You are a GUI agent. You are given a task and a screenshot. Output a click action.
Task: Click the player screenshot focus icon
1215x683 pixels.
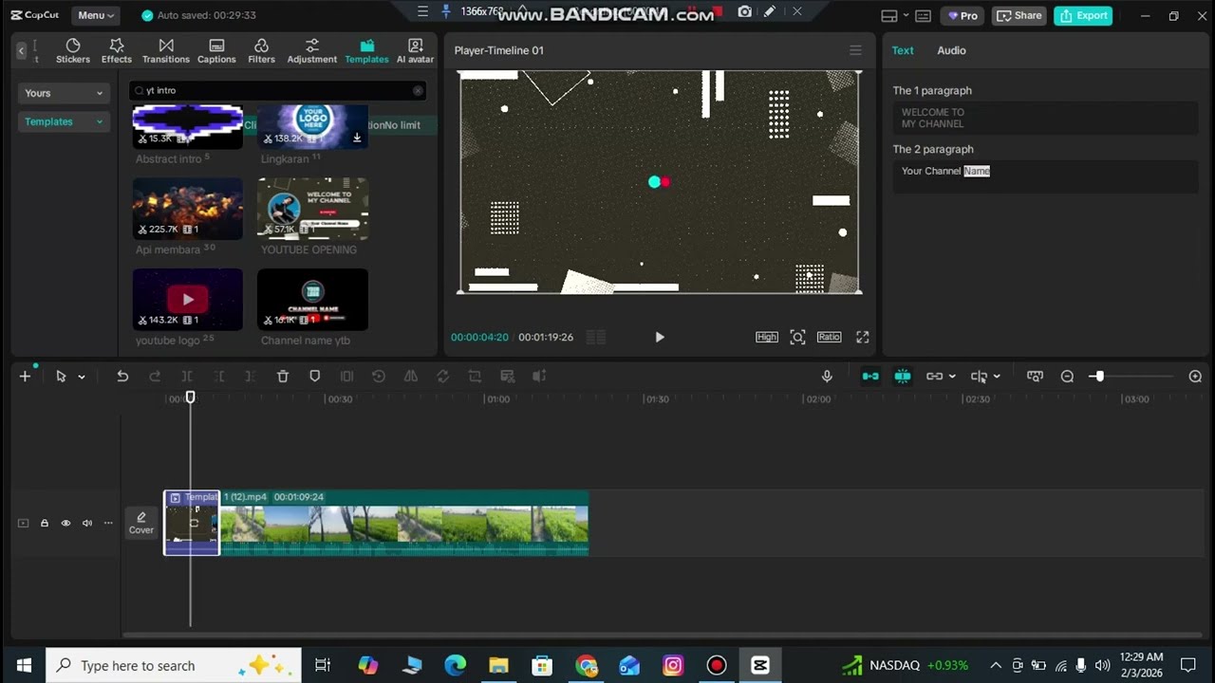coord(797,337)
